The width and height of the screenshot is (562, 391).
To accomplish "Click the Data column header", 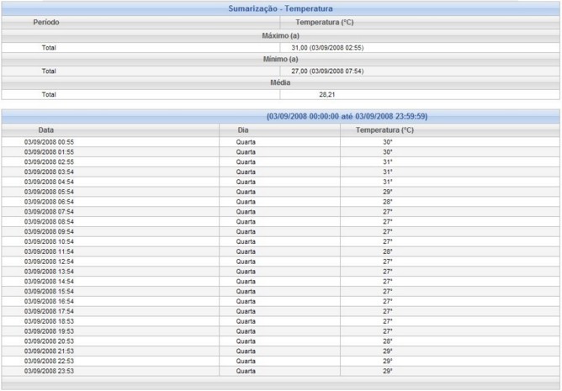I will point(46,130).
